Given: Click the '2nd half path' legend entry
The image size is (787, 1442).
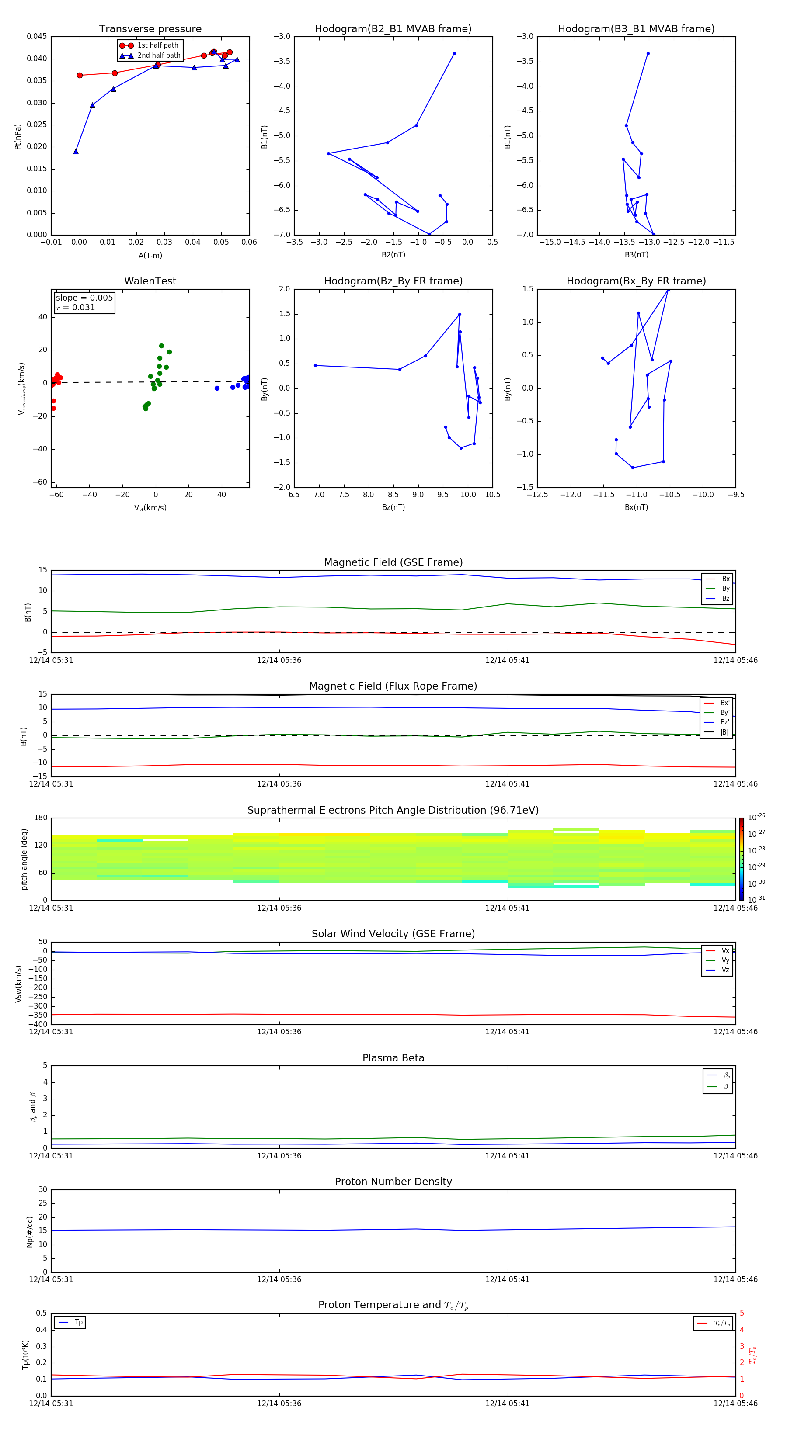Looking at the screenshot, I should point(150,55).
